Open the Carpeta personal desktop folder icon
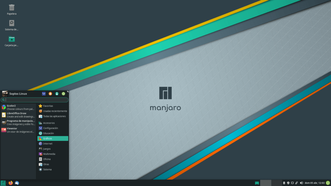331x186 pixels. pos(12,41)
